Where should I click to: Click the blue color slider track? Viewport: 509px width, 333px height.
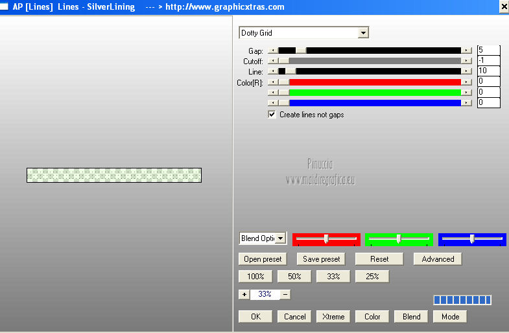[370, 103]
